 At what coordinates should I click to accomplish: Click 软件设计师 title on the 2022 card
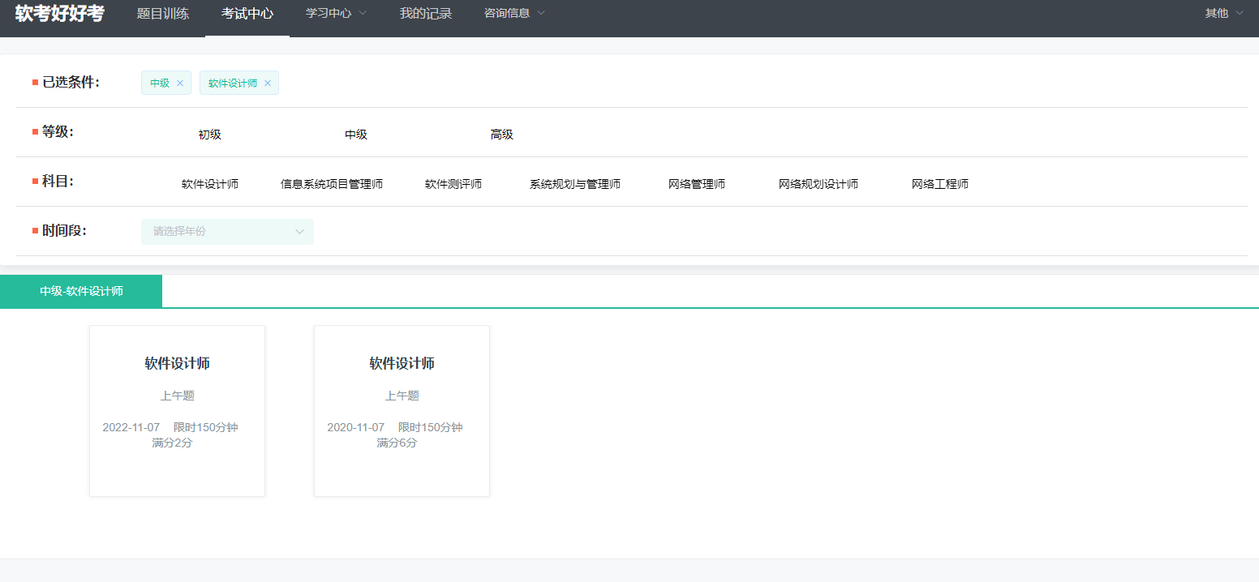(x=178, y=363)
